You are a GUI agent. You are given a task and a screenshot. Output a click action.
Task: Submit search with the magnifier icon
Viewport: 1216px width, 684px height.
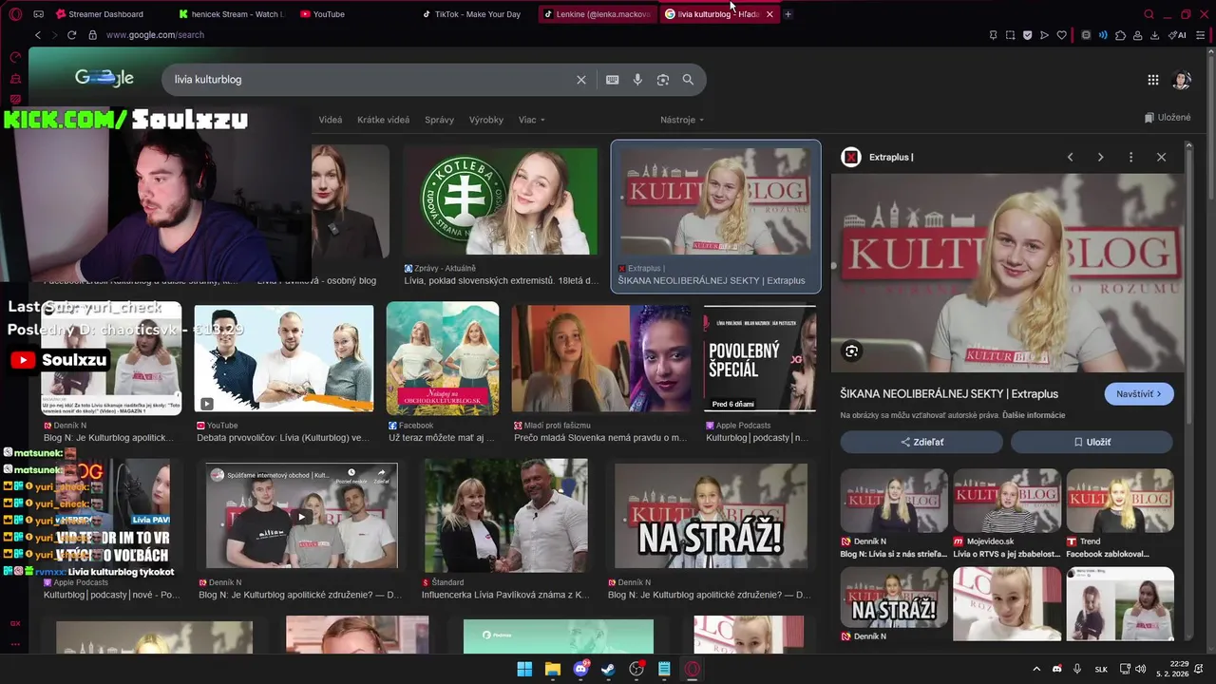(688, 80)
